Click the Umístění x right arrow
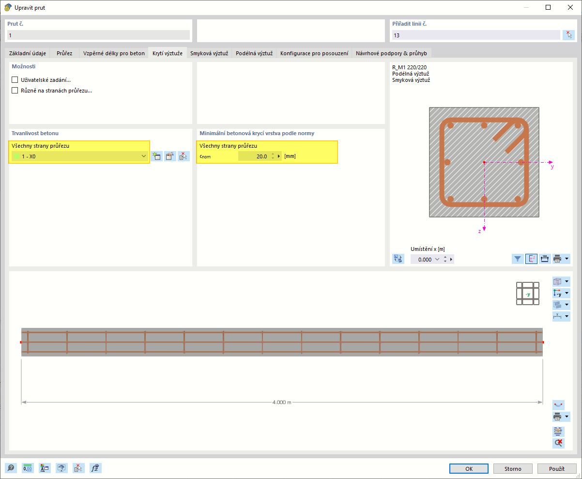 (x=452, y=260)
